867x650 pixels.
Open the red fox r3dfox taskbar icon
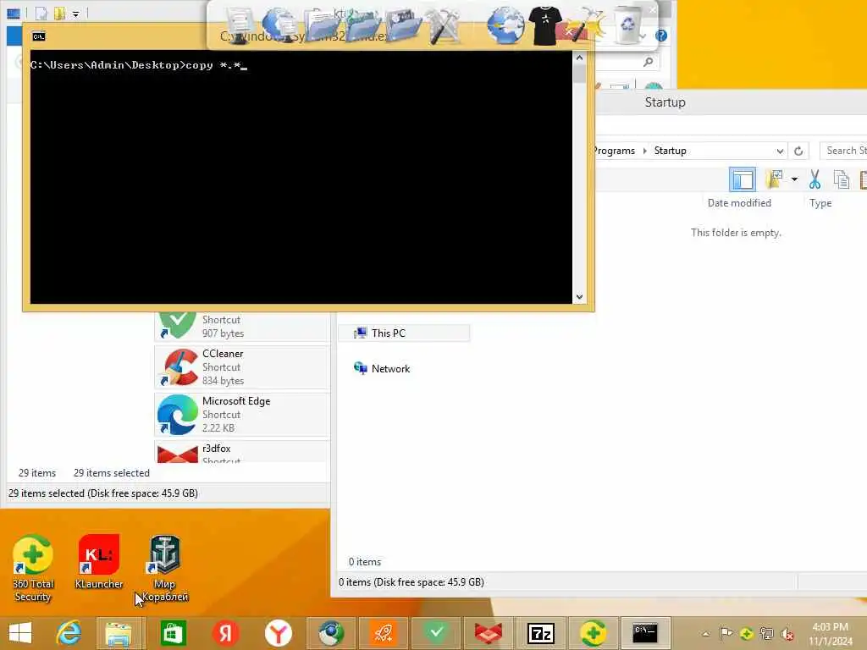pos(489,633)
